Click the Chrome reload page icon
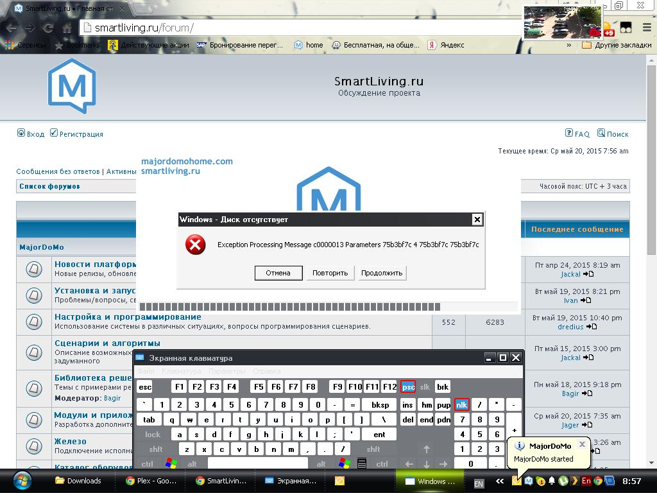This screenshot has height=493, width=657. pyautogui.click(x=48, y=28)
